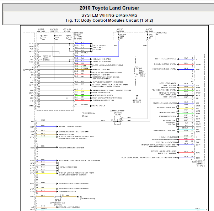Click "ENGINE CONTROLS SYSTEM" with red wire
The height and width of the screenshot is (211, 214).
point(165,64)
